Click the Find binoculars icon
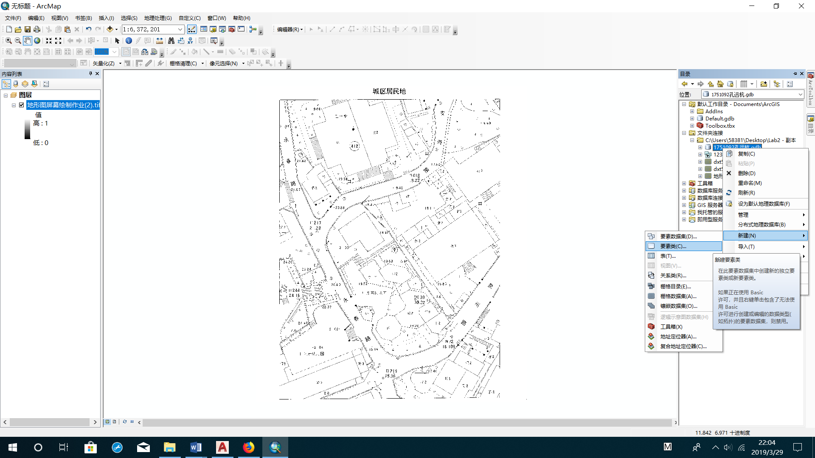 pyautogui.click(x=171, y=41)
